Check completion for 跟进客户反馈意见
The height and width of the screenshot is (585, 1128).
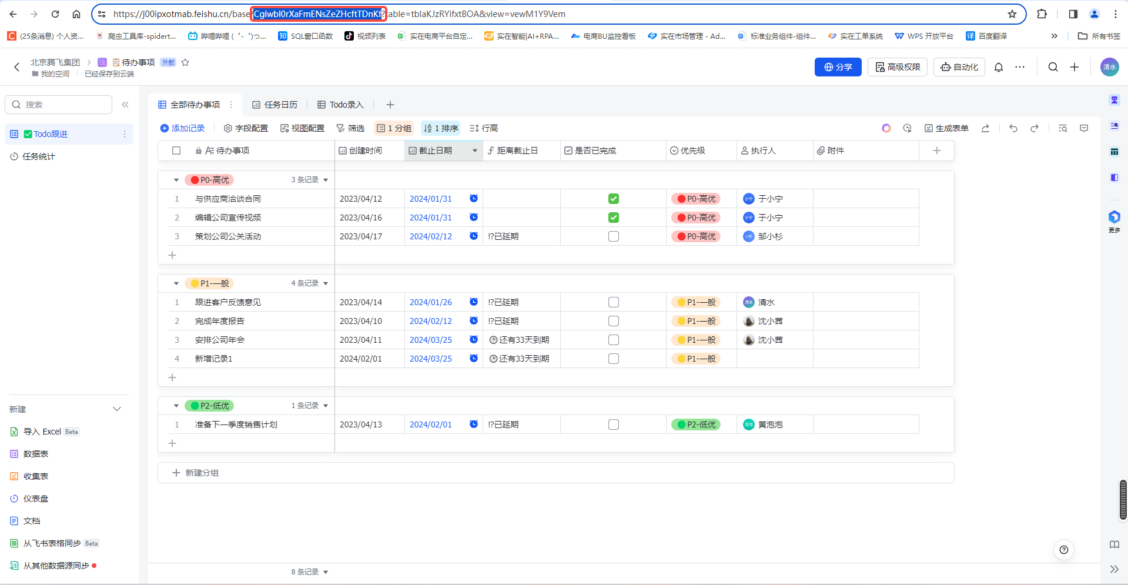(614, 302)
